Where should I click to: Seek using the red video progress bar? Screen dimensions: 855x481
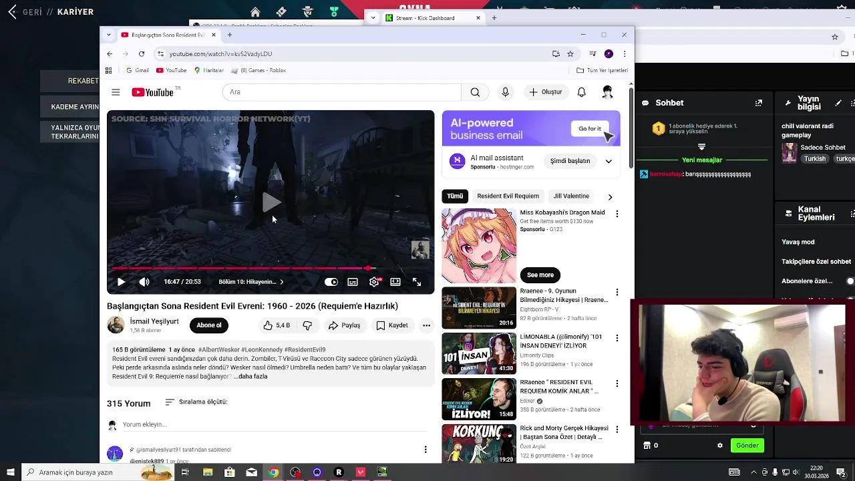click(271, 269)
